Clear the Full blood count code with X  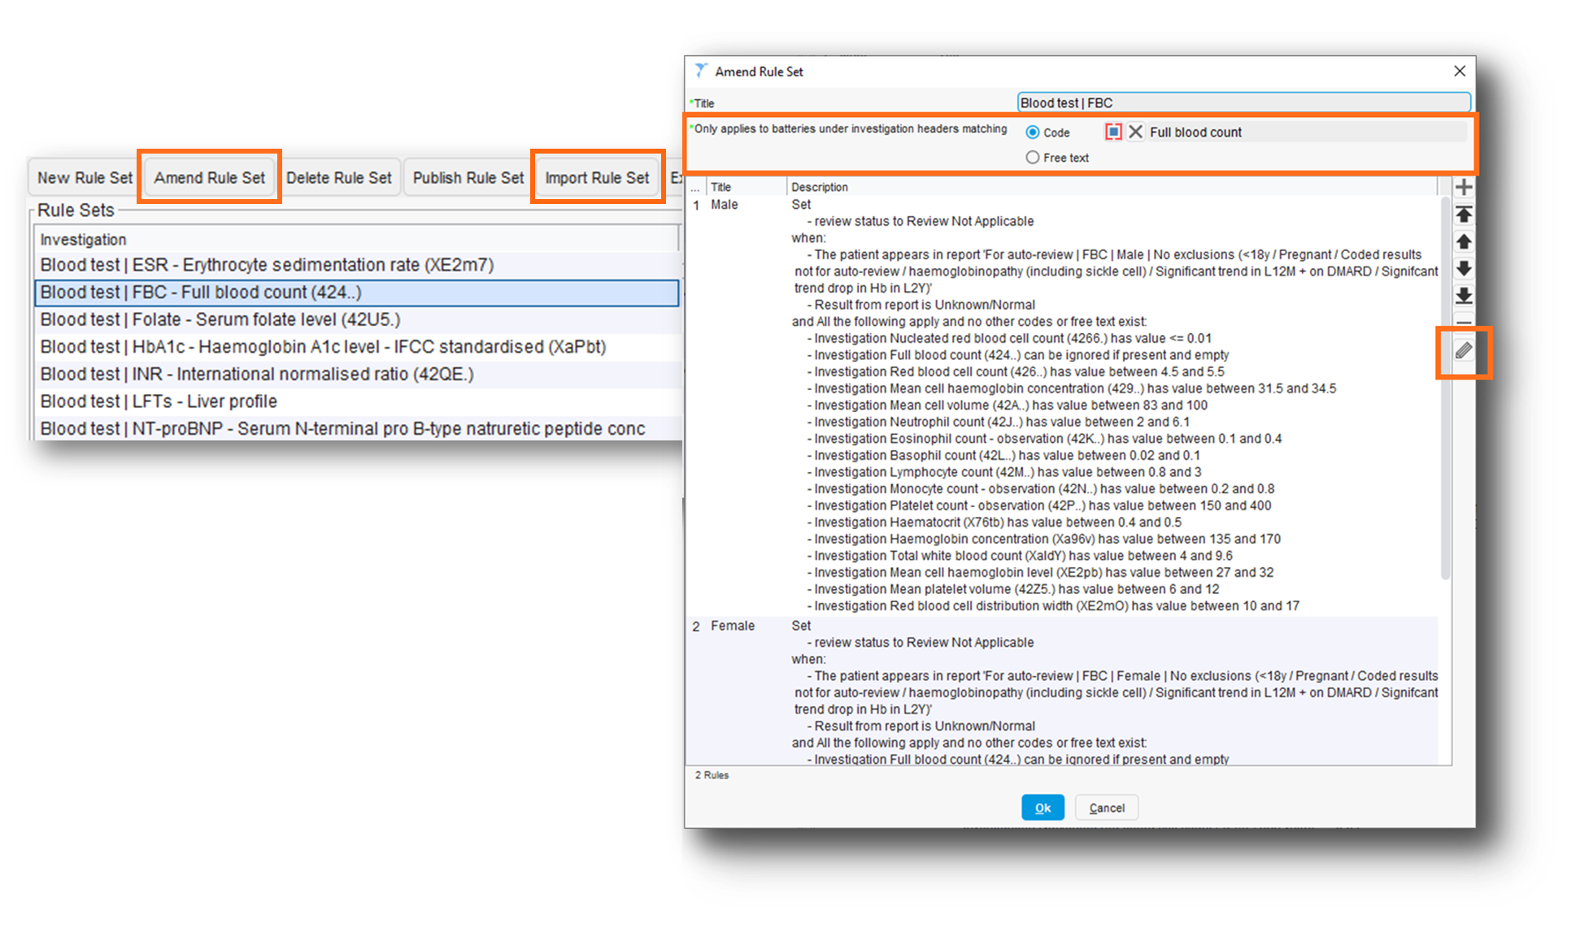coord(1136,132)
